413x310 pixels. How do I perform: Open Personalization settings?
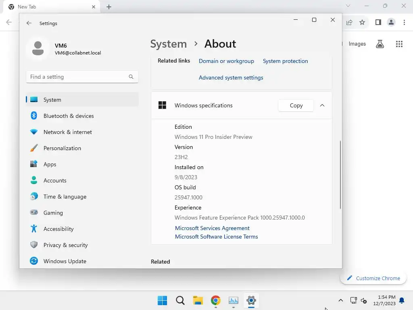pos(82,148)
